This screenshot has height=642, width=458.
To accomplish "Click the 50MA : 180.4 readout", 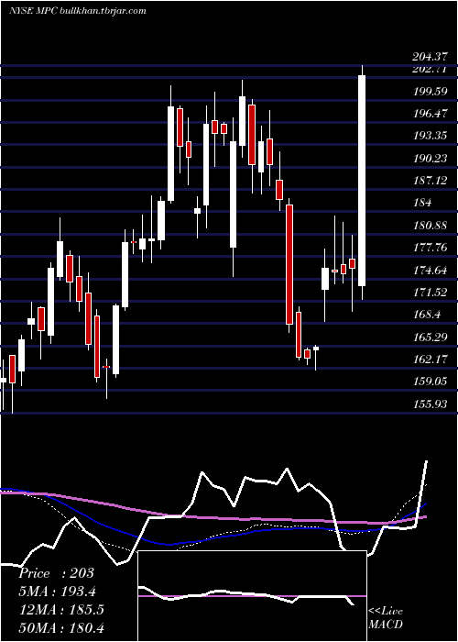I will 61,627.
